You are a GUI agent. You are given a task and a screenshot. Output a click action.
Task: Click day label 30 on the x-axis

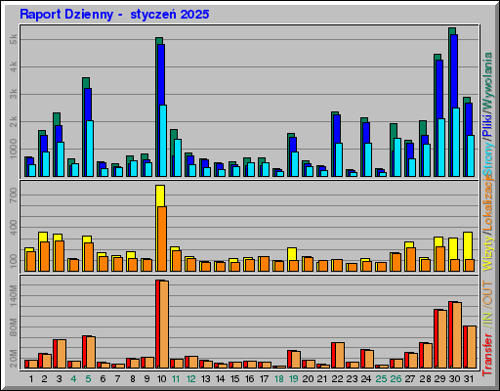click(x=455, y=379)
